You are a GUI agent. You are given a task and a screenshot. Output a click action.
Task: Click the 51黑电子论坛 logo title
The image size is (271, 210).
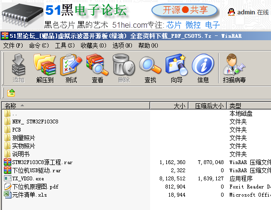[x=86, y=10]
